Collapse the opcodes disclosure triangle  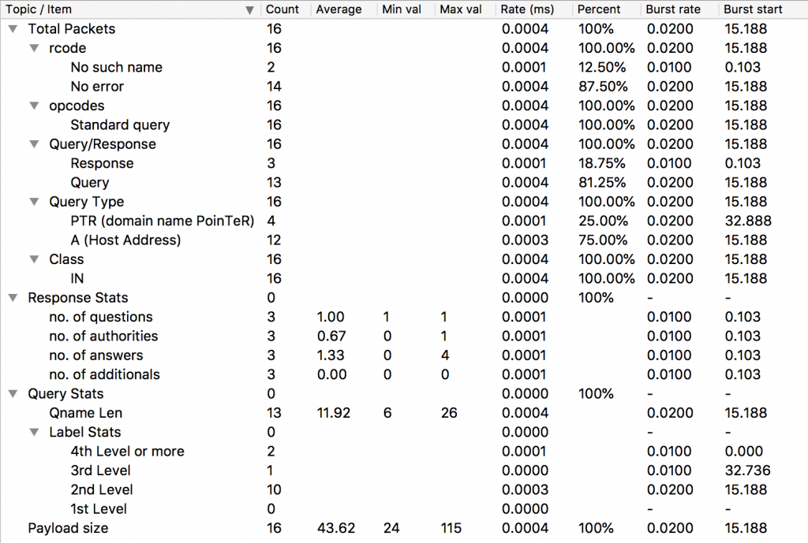tap(35, 106)
